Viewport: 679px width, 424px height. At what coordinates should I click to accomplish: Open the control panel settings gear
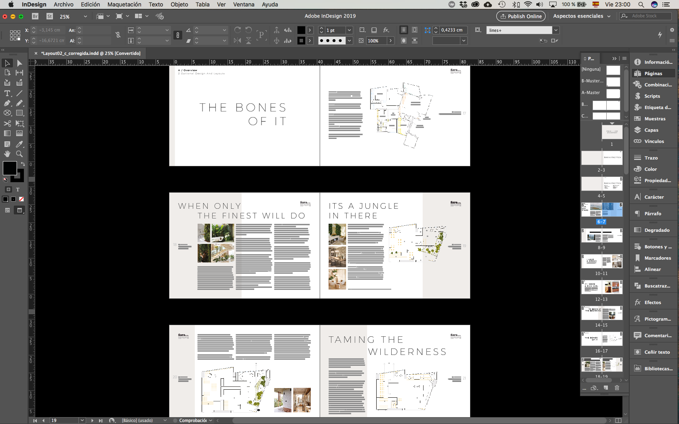(672, 30)
